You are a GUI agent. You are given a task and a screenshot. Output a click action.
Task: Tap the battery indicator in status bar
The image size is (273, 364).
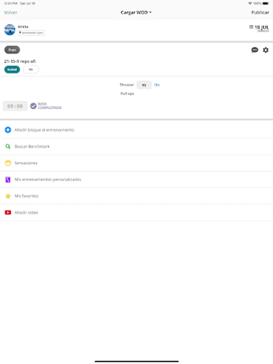[x=266, y=3]
